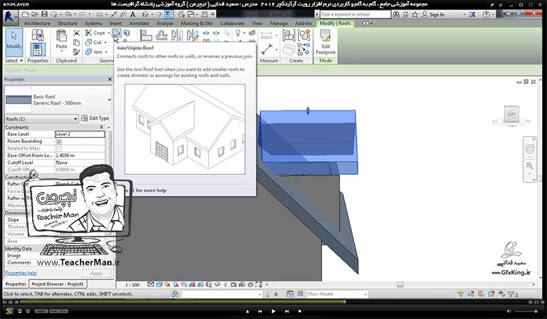The height and width of the screenshot is (319, 547).
Task: Click the Undo arrow in quick access toolbar
Action: point(68,14)
